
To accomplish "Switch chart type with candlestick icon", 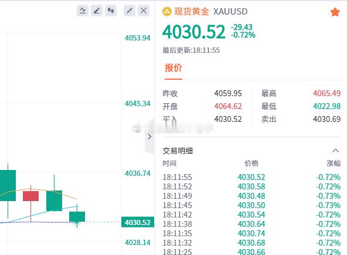I will pos(111,11).
